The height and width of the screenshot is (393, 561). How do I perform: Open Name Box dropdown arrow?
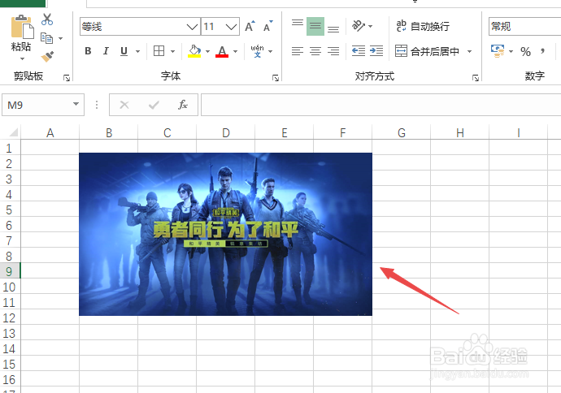pyautogui.click(x=76, y=104)
